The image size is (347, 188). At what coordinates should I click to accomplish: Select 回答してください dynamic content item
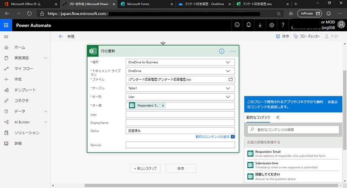[293, 176]
